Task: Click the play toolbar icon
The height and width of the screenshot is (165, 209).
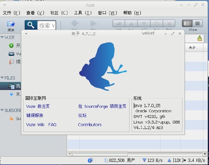Action: pyautogui.click(x=93, y=24)
